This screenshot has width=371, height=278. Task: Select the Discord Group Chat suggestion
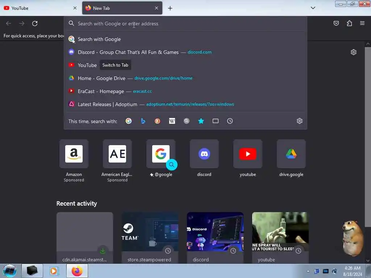(185, 52)
